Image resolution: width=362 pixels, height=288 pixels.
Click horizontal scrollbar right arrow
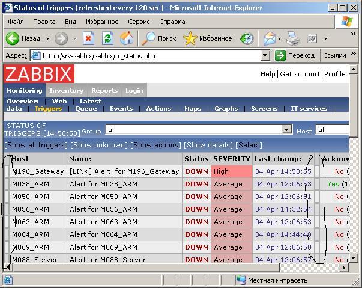[x=344, y=268]
